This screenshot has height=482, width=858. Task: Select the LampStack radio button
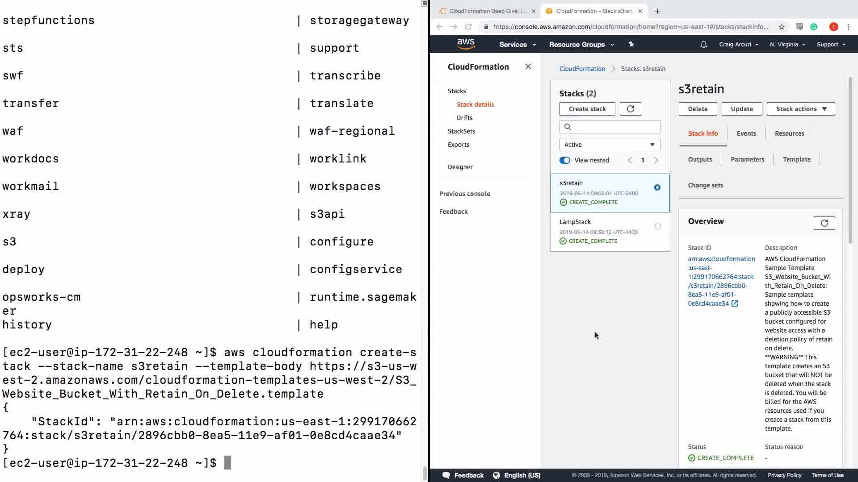657,226
